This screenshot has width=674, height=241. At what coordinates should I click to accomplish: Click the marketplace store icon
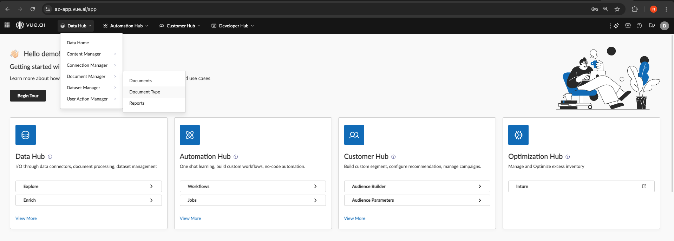click(x=628, y=26)
